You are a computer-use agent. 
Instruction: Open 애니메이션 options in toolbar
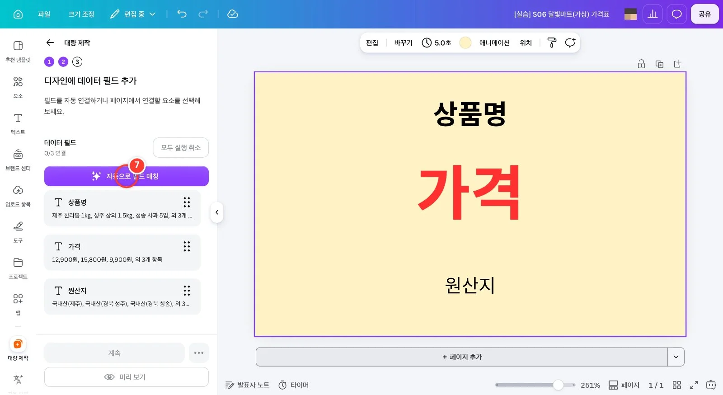(494, 42)
